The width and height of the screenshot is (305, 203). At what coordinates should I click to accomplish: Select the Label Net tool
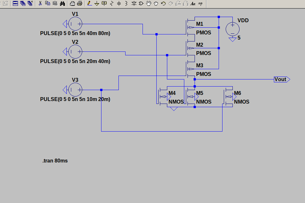point(104,4)
